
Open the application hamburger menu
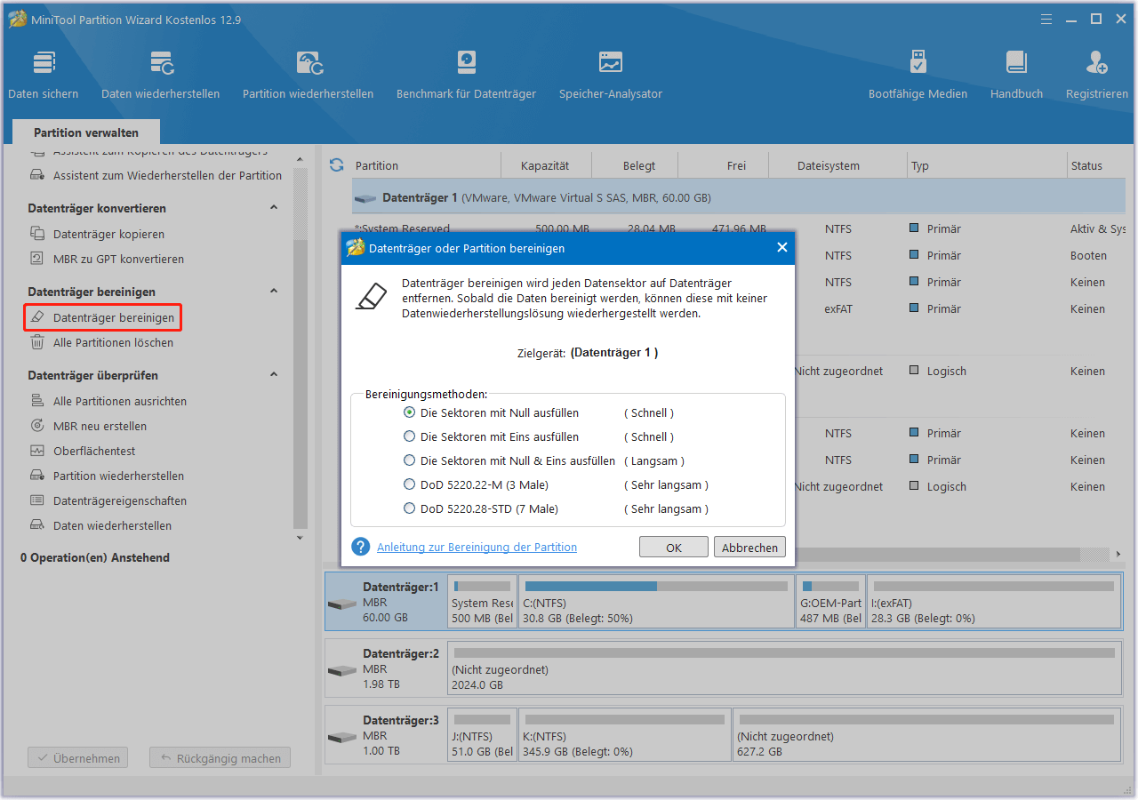click(1048, 20)
